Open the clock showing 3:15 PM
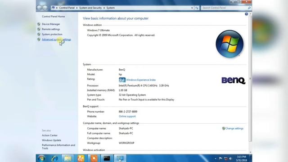Screen dimensions: 288x162 coord(242,158)
